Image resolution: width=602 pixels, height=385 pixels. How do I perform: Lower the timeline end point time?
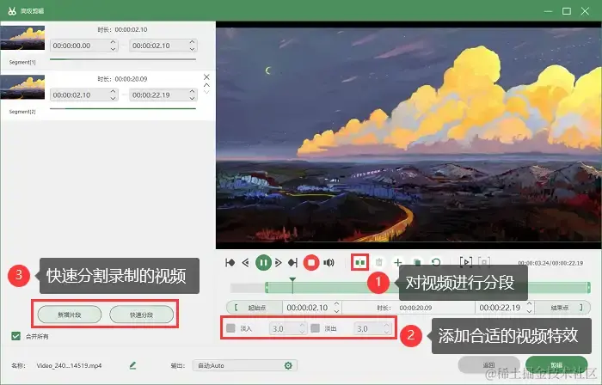tap(530, 311)
